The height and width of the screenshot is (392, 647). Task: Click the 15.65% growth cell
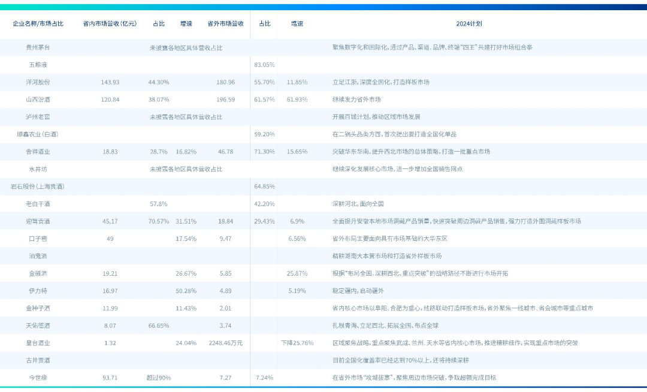(297, 152)
